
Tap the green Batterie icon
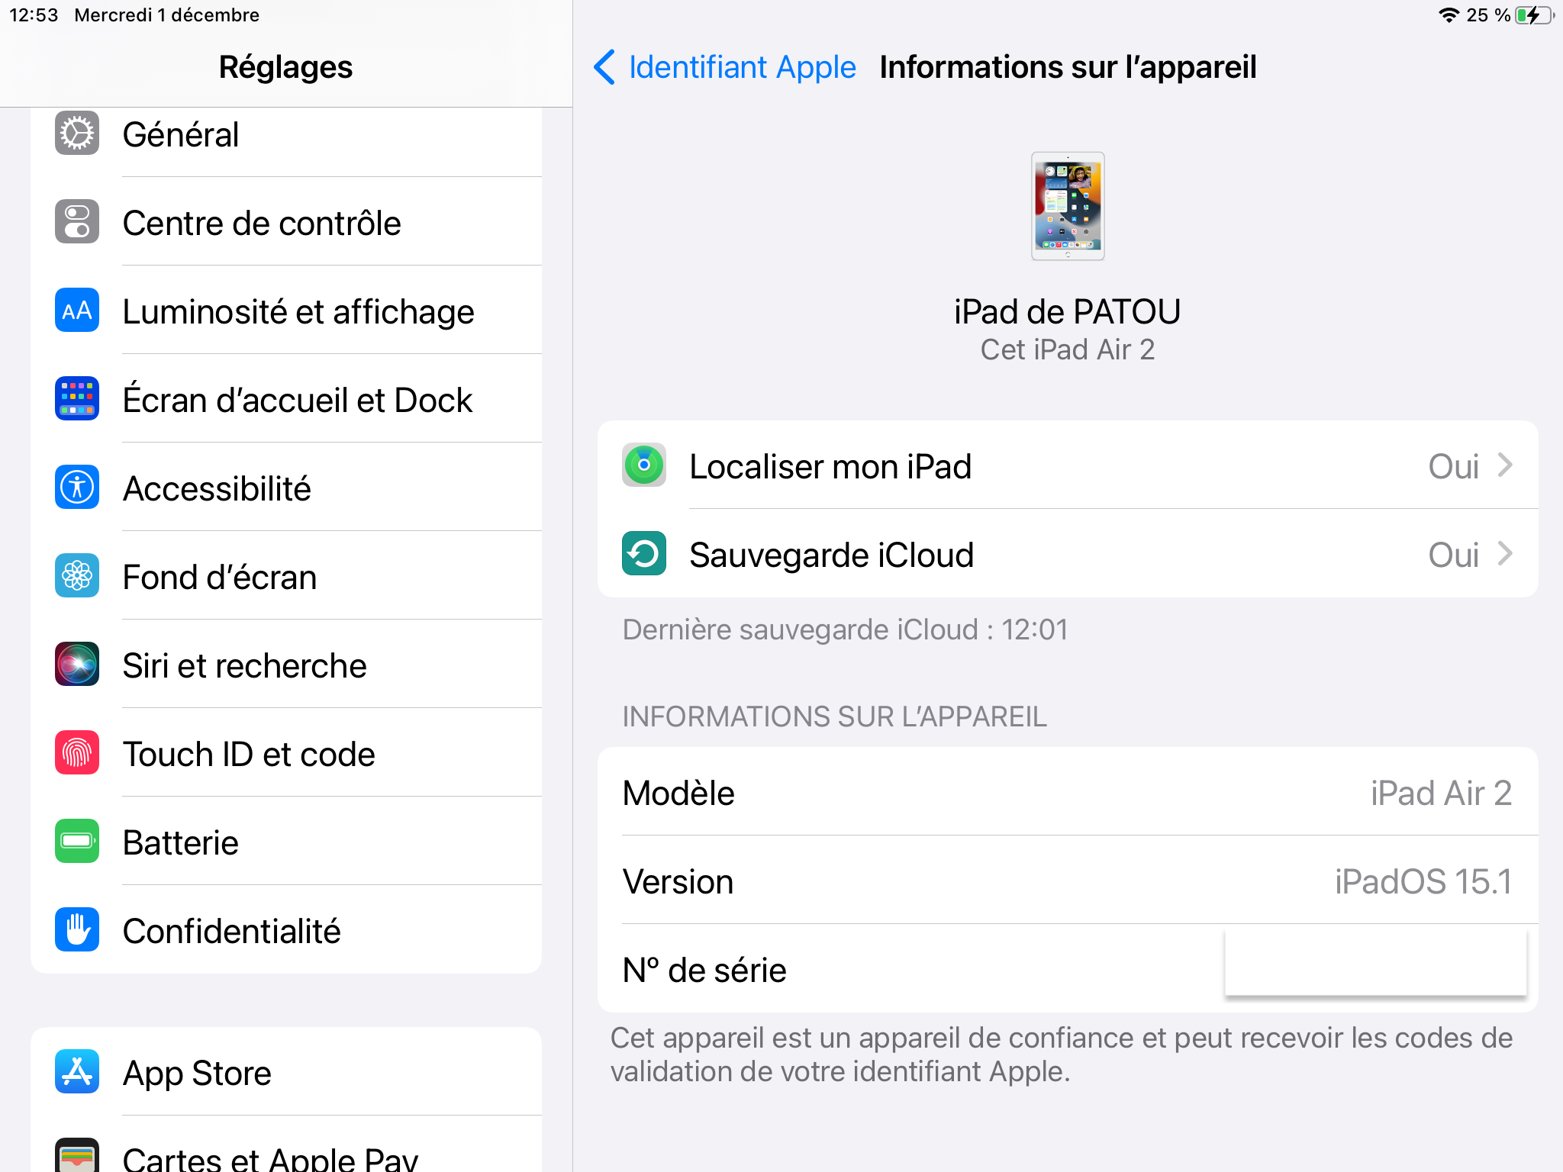click(x=77, y=842)
